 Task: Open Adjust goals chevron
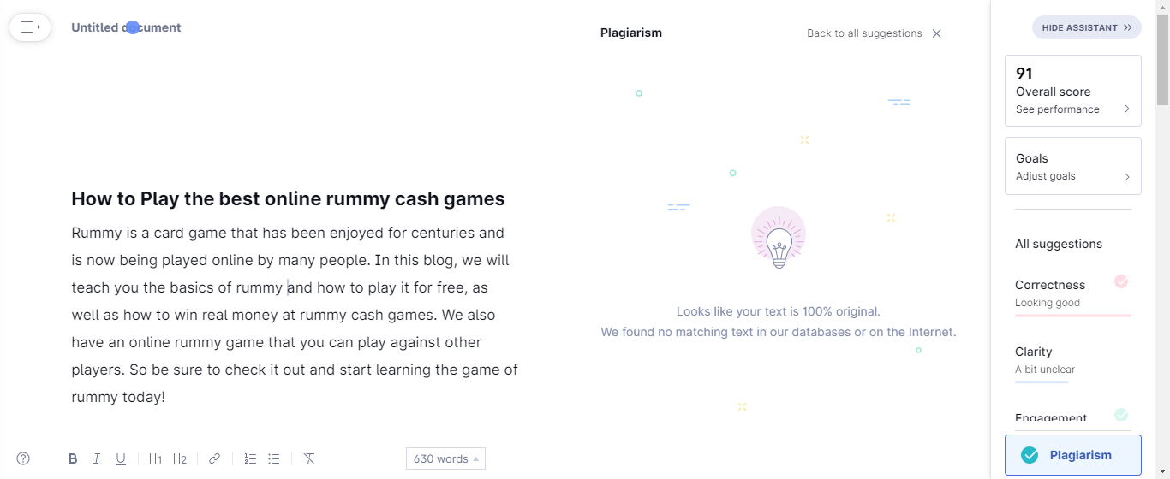click(1126, 177)
